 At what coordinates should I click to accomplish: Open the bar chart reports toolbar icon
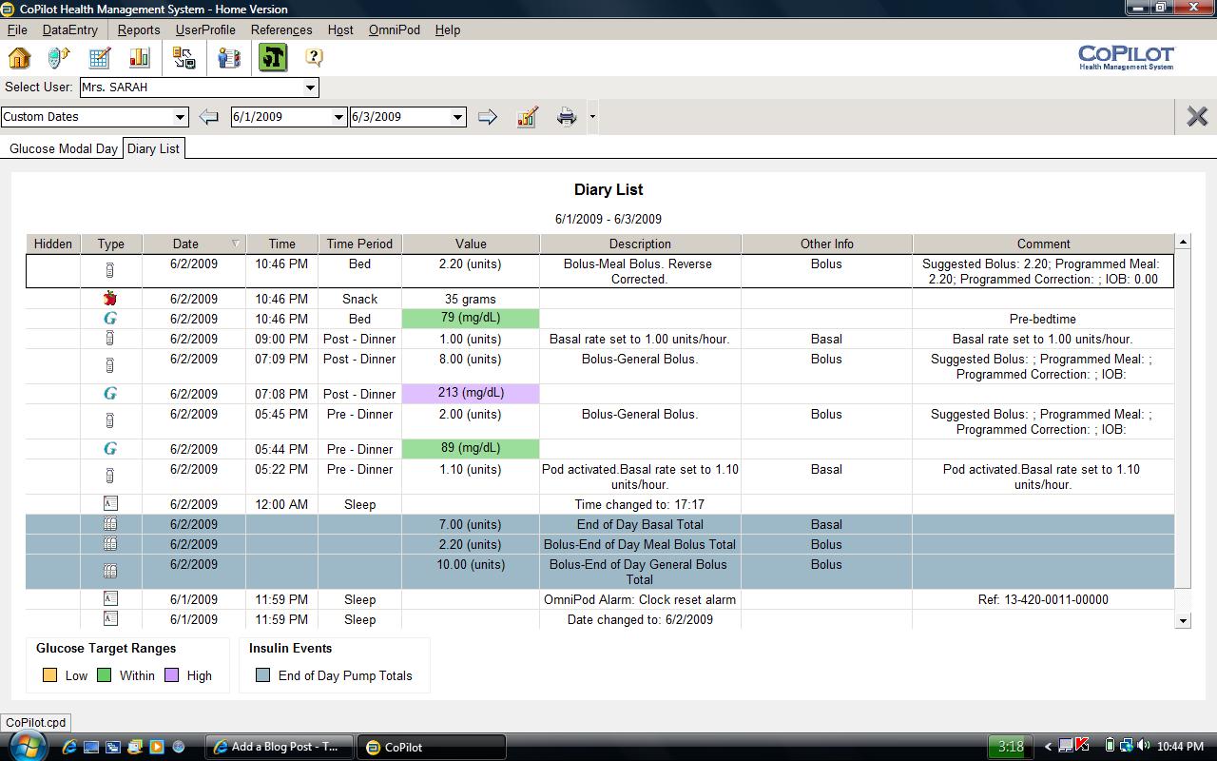[140, 58]
